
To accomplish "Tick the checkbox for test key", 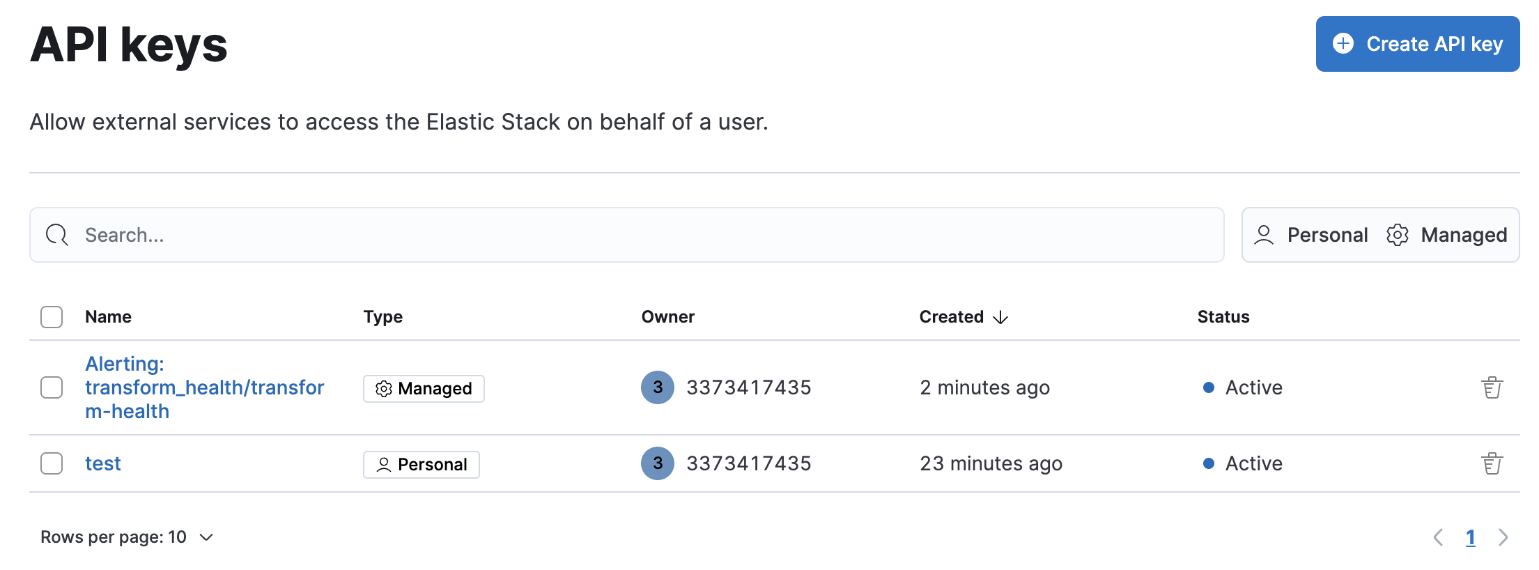I will (52, 463).
